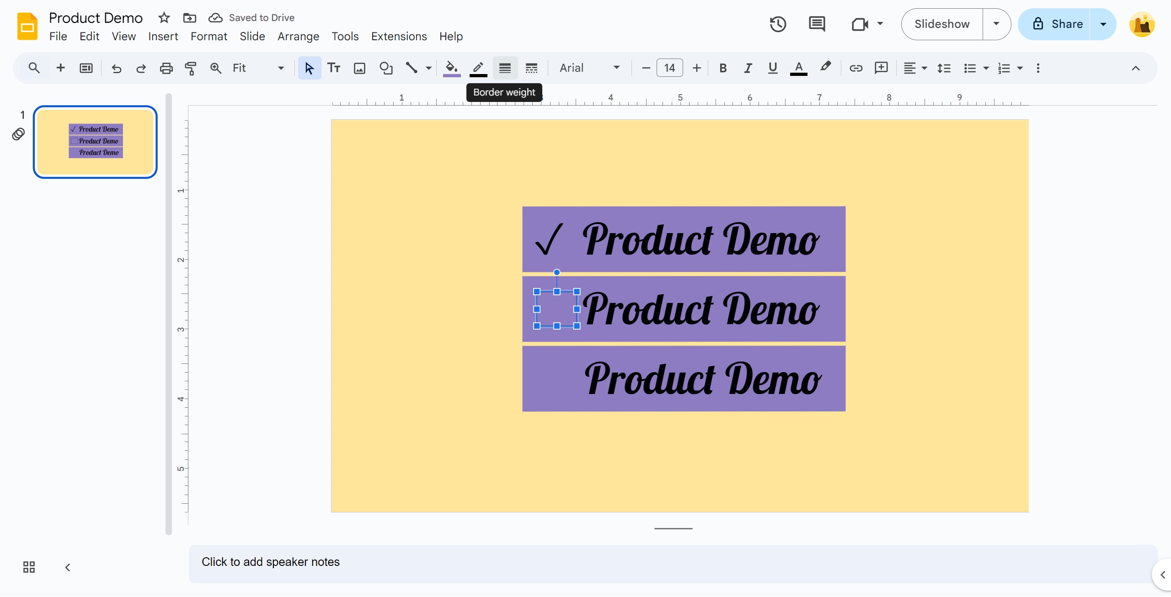1171x597 pixels.
Task: Star the Product Demo document
Action: (x=164, y=18)
